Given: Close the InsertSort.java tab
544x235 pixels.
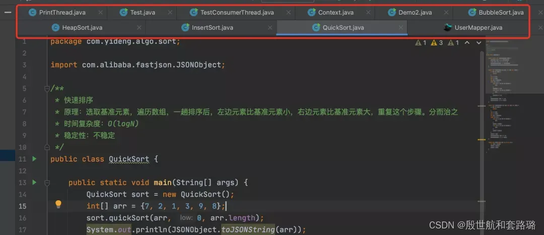Looking at the screenshot, I should click(x=270, y=27).
